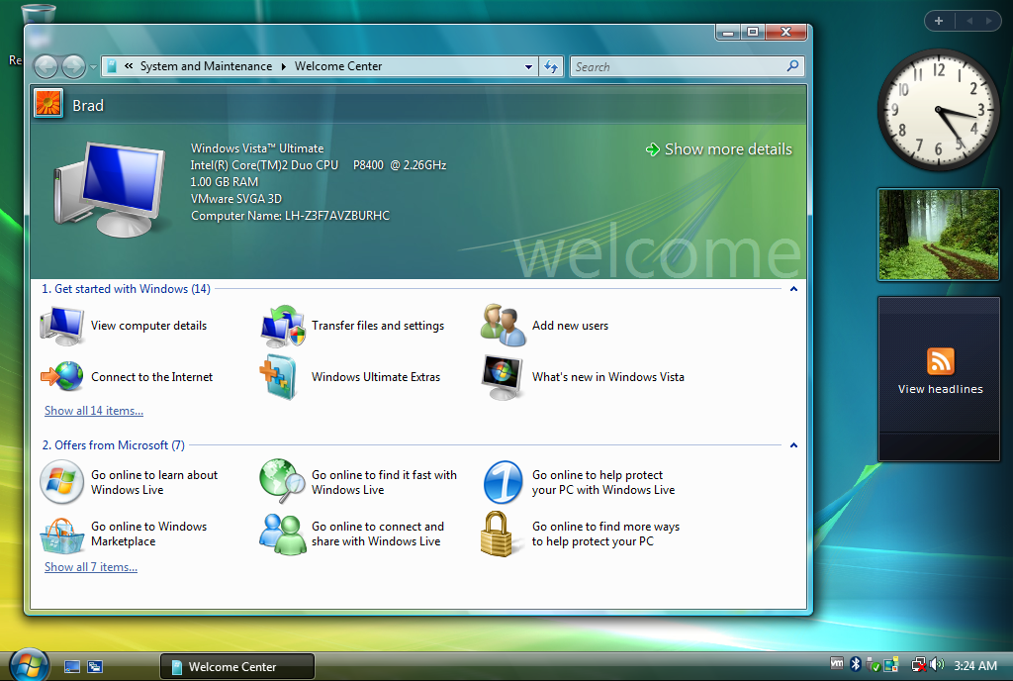Select the find it fast globe magnifier icon

pyautogui.click(x=282, y=481)
